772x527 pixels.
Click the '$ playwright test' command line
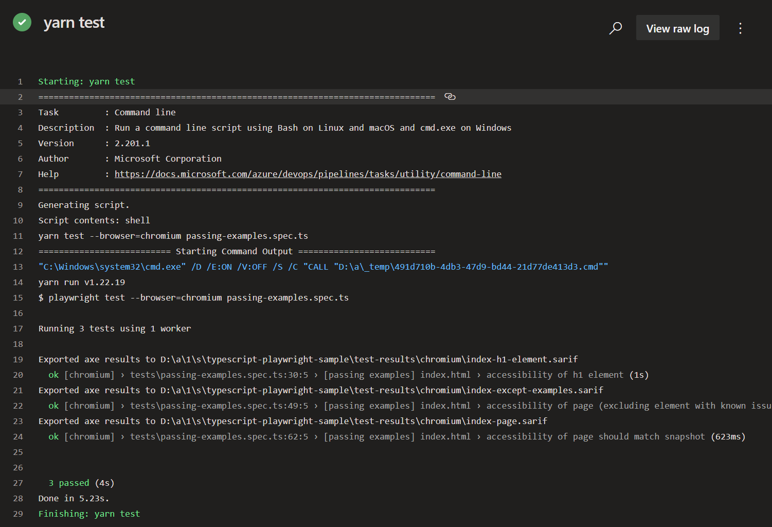(x=193, y=297)
